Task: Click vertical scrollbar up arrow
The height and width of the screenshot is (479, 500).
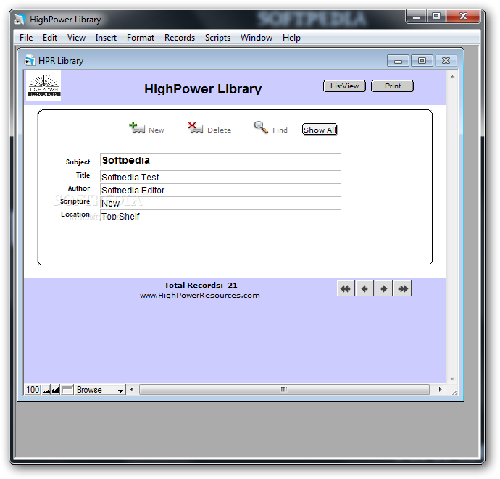Action: click(x=452, y=77)
